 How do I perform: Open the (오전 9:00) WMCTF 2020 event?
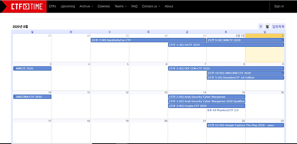245,40
